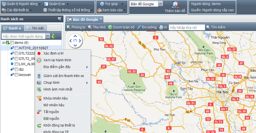This screenshot has width=256, height=133.
Task: Click the In print button
Action: click(x=163, y=27)
